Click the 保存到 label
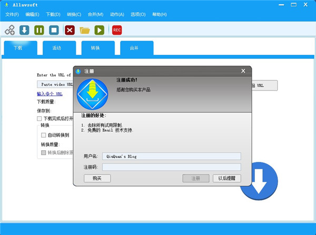This screenshot has height=235, width=316. [x=44, y=110]
